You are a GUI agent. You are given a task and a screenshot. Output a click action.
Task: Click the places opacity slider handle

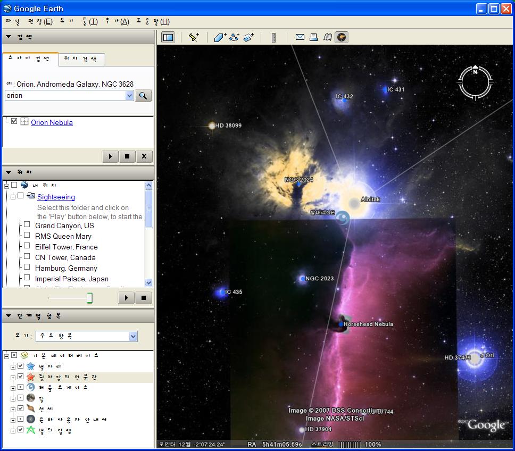tap(89, 298)
